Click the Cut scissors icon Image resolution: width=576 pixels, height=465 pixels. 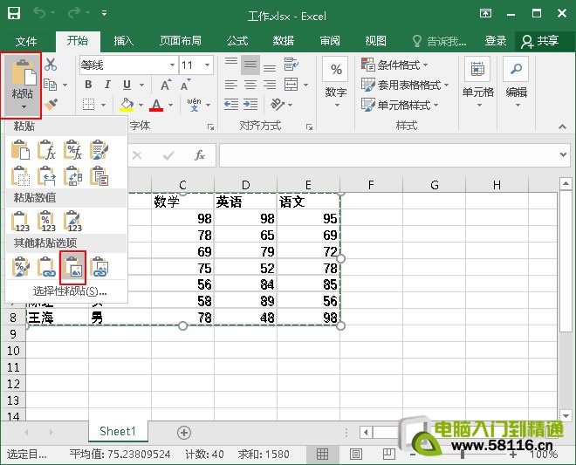(51, 65)
